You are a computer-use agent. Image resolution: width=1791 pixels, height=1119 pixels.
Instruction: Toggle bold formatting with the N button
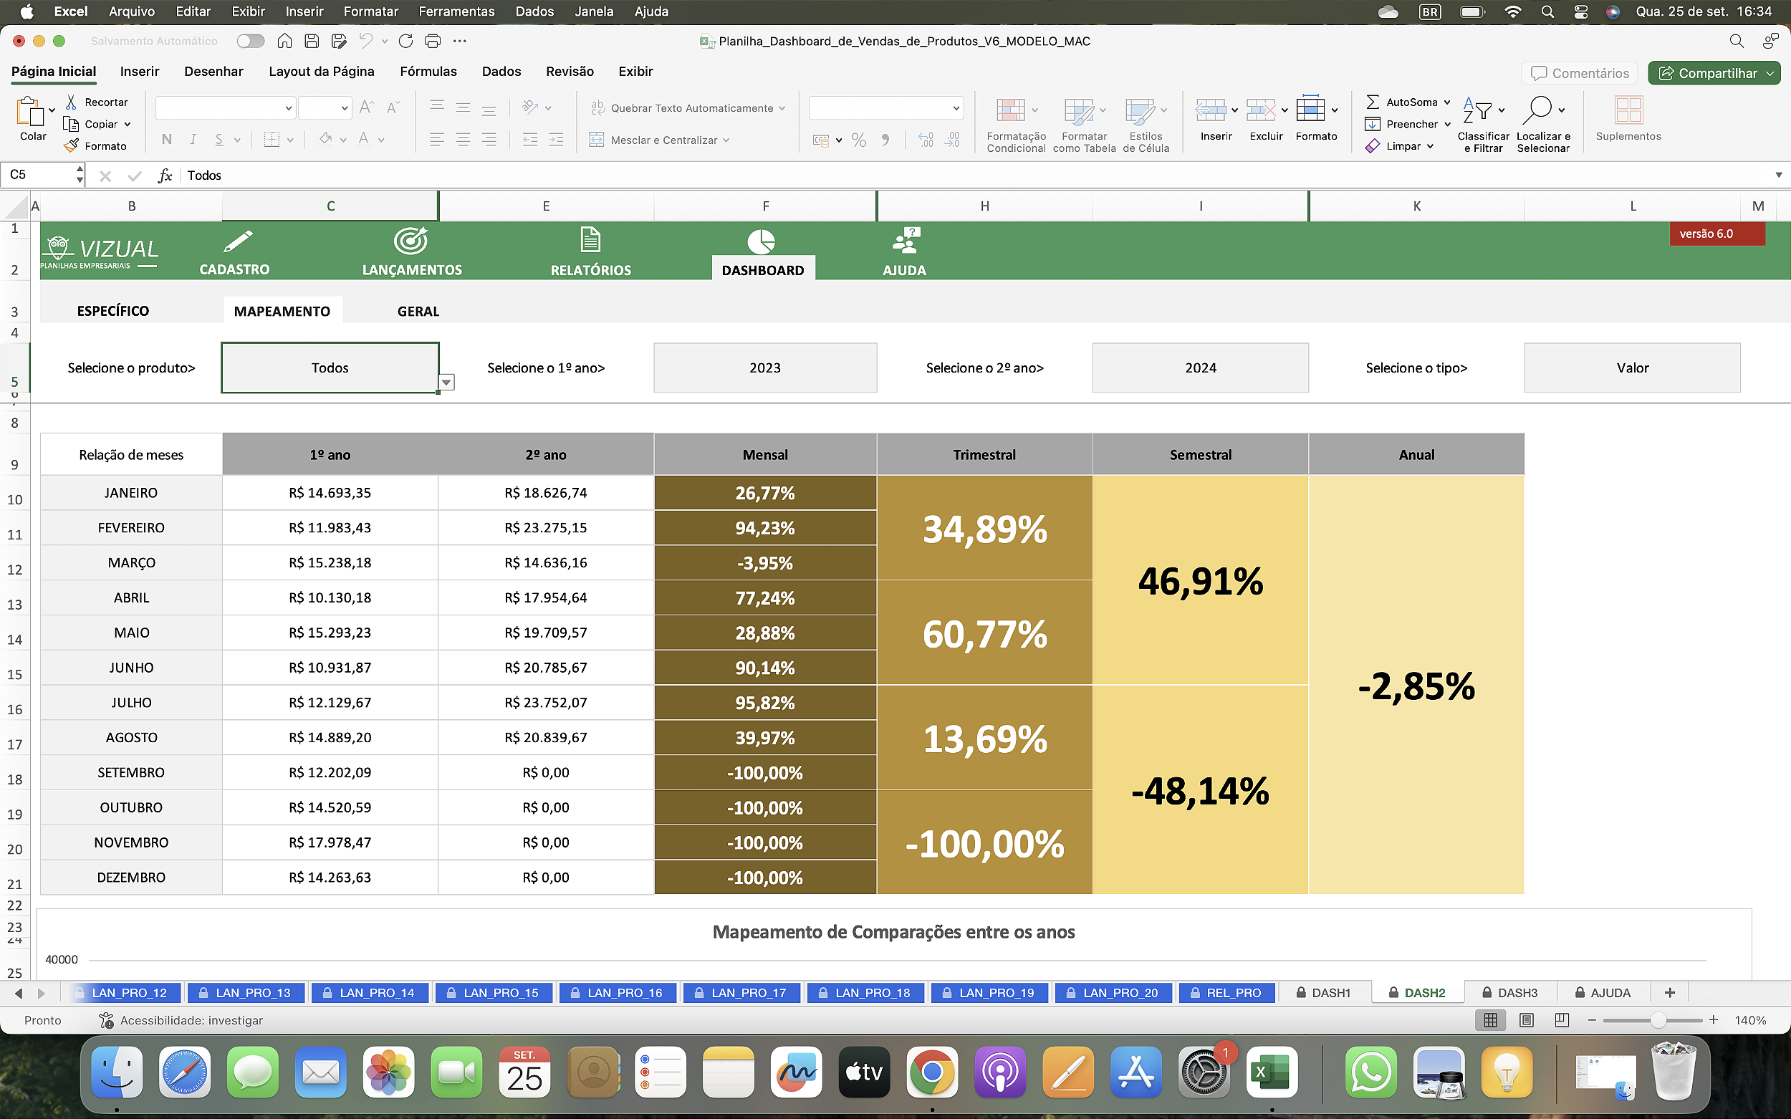pyautogui.click(x=165, y=139)
